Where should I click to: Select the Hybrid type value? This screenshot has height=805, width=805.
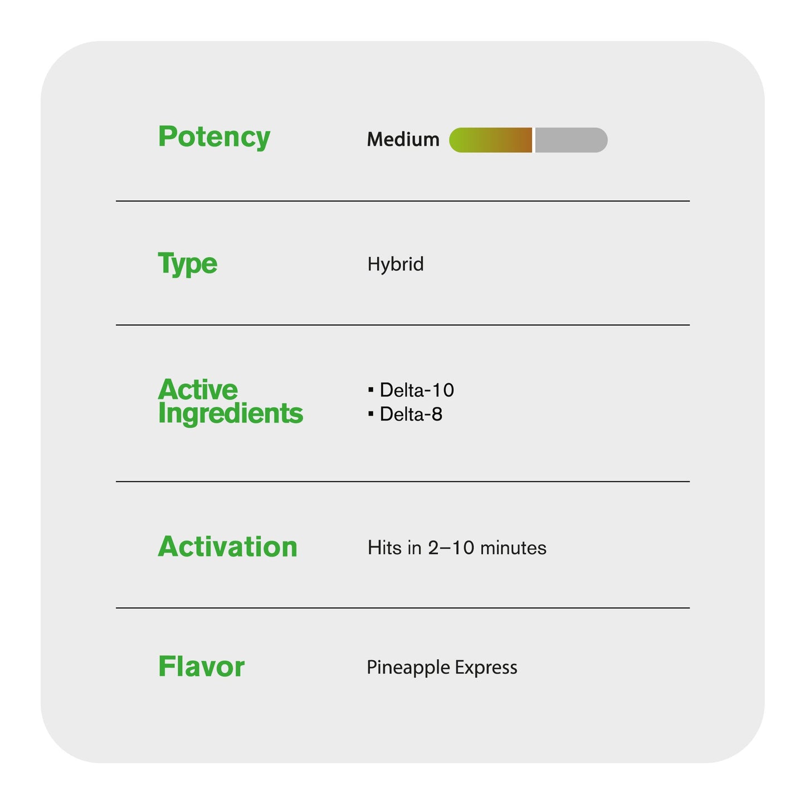coord(396,265)
